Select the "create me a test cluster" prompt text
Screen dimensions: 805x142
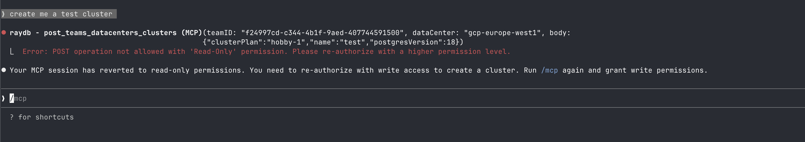61,14
